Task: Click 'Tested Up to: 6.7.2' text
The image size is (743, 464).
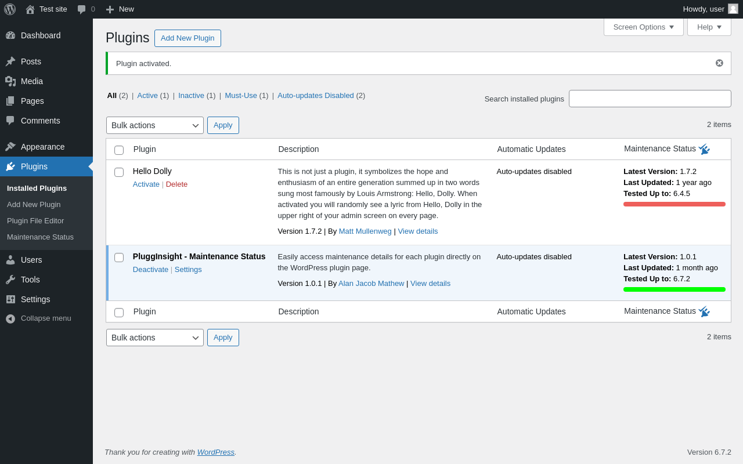Action: [x=657, y=279]
